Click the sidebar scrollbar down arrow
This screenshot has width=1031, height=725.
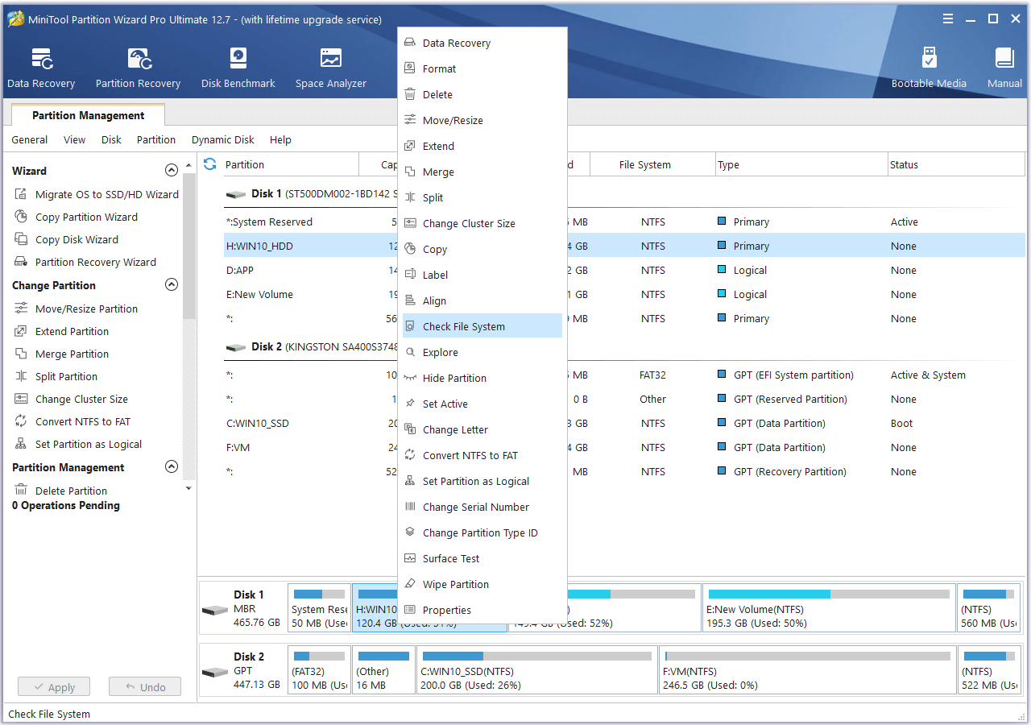(x=189, y=488)
